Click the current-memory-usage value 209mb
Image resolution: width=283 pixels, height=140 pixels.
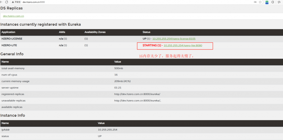click(122, 81)
